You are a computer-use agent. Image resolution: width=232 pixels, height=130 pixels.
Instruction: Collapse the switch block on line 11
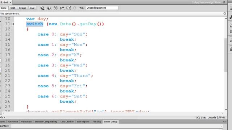(13, 24)
